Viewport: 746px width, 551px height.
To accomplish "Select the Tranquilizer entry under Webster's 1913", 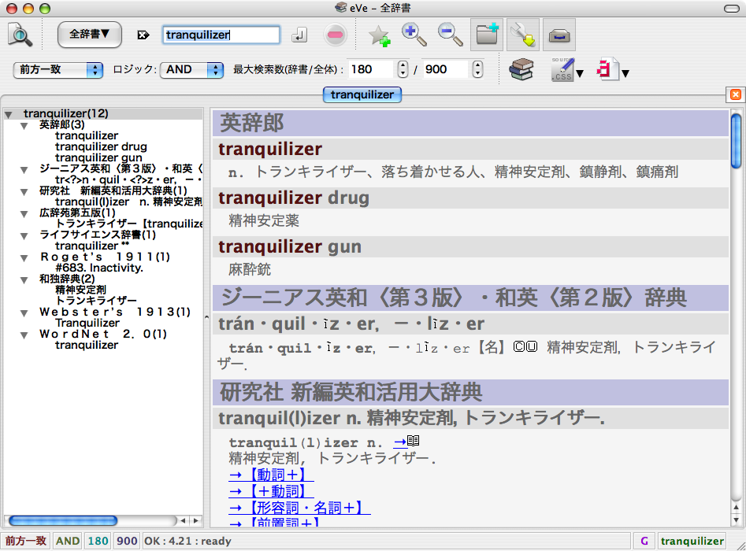I will (87, 324).
